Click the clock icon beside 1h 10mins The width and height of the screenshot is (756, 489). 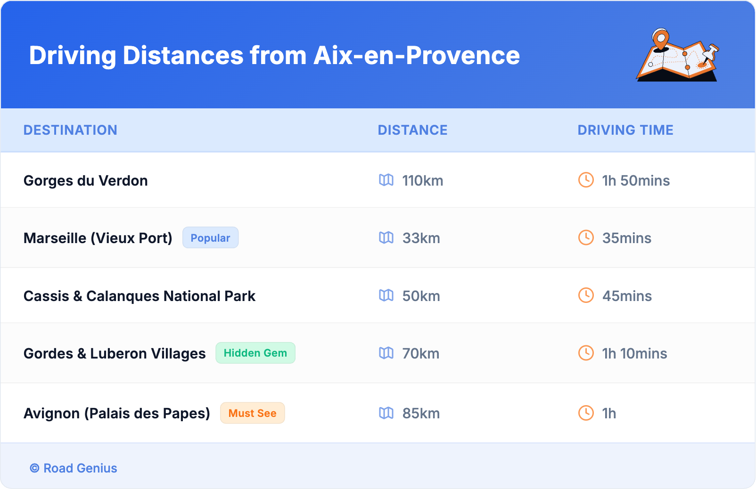point(586,353)
